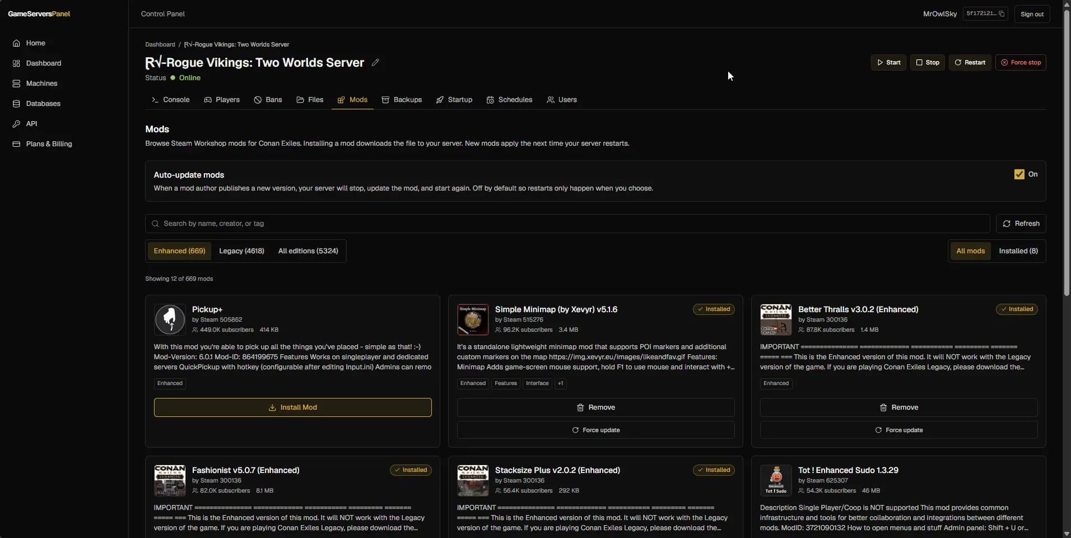This screenshot has width=1071, height=538.
Task: Click the Home icon in sidebar
Action: click(16, 43)
